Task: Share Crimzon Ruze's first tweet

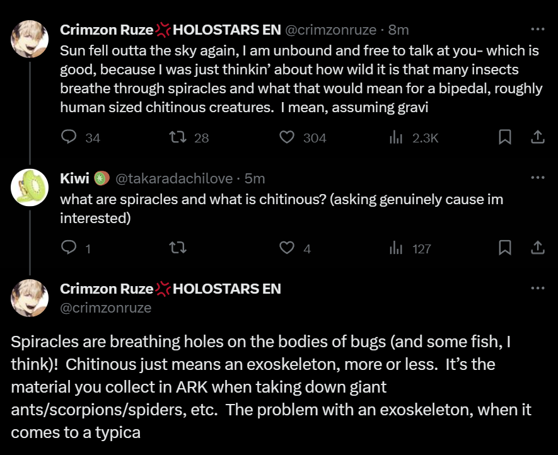Action: [537, 137]
